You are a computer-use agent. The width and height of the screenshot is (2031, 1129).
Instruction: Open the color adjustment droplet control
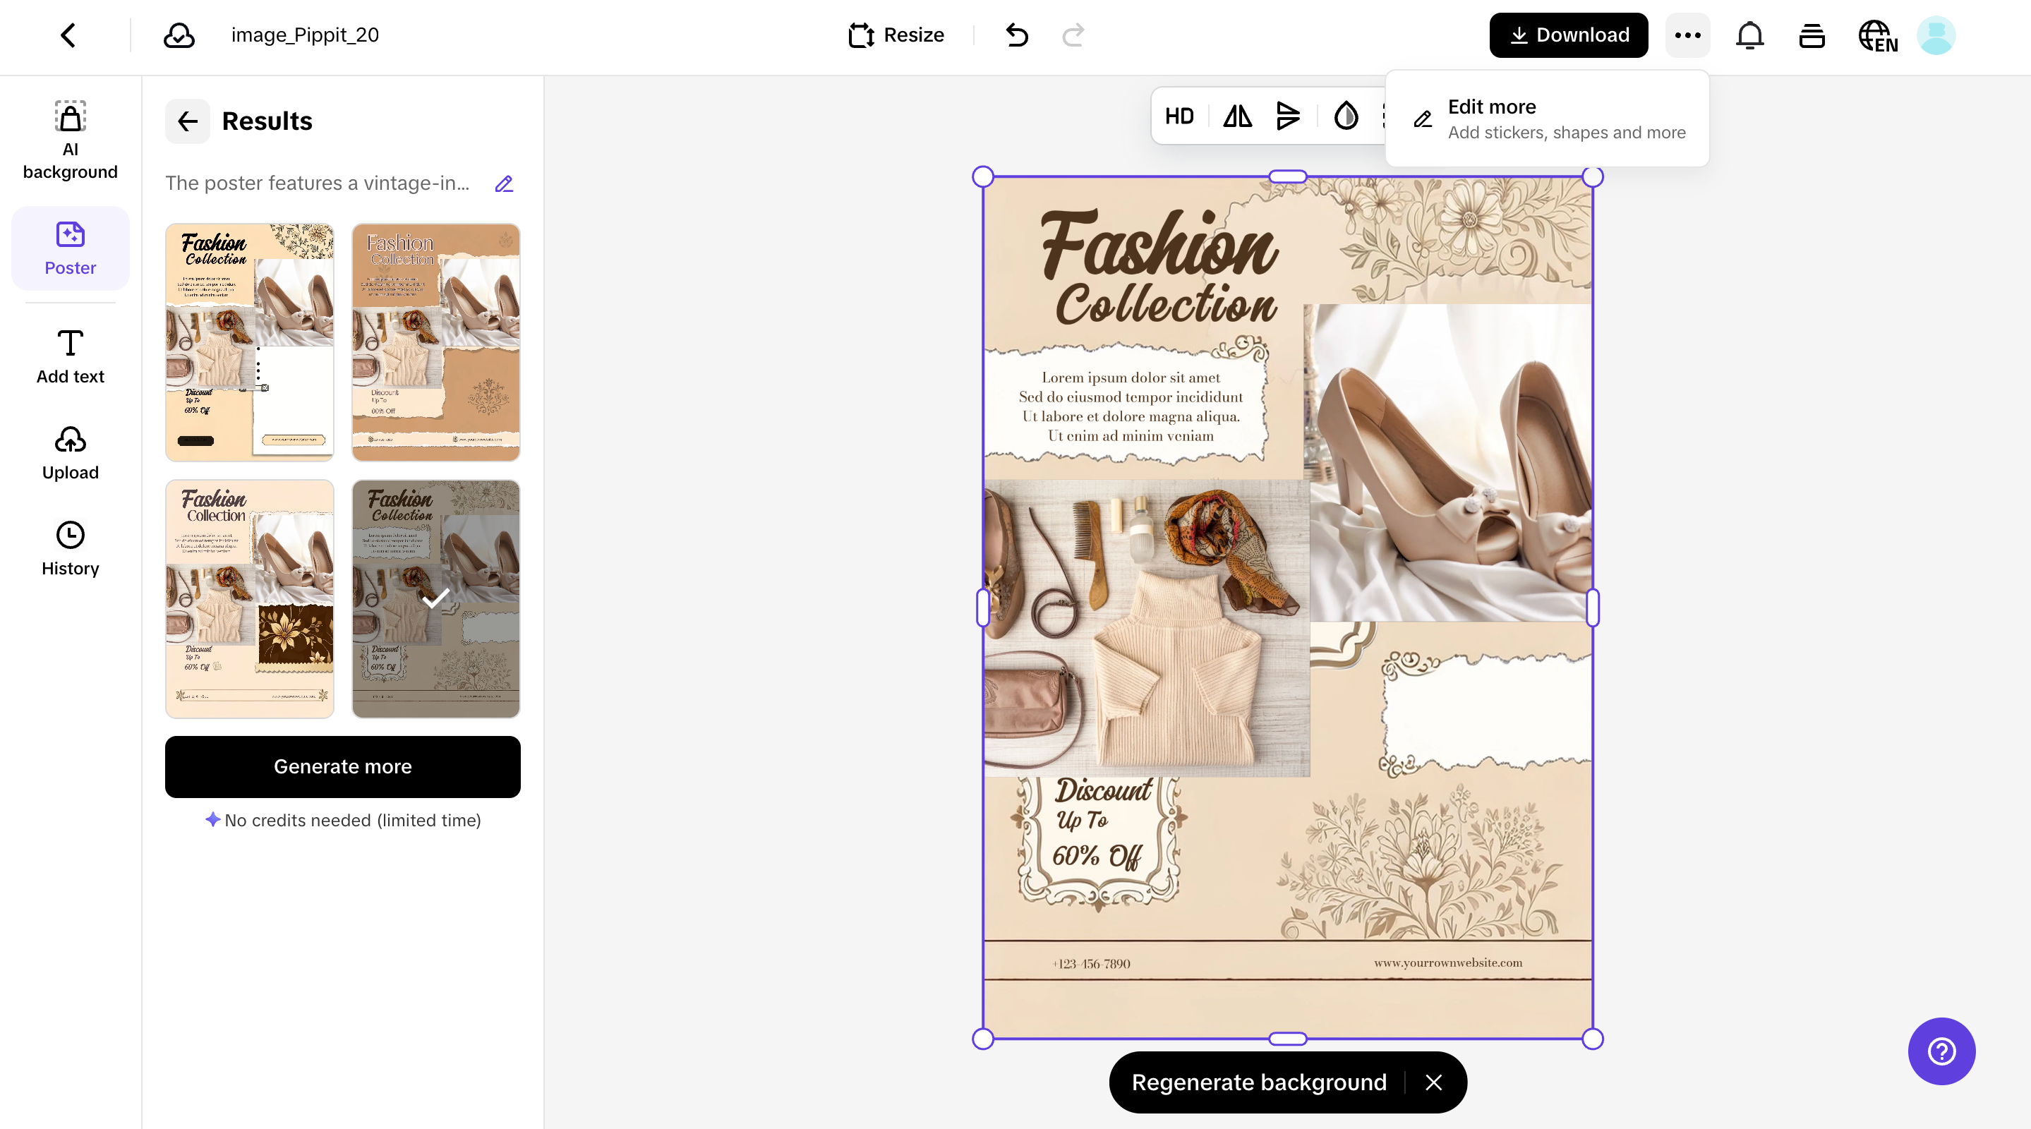(x=1346, y=116)
